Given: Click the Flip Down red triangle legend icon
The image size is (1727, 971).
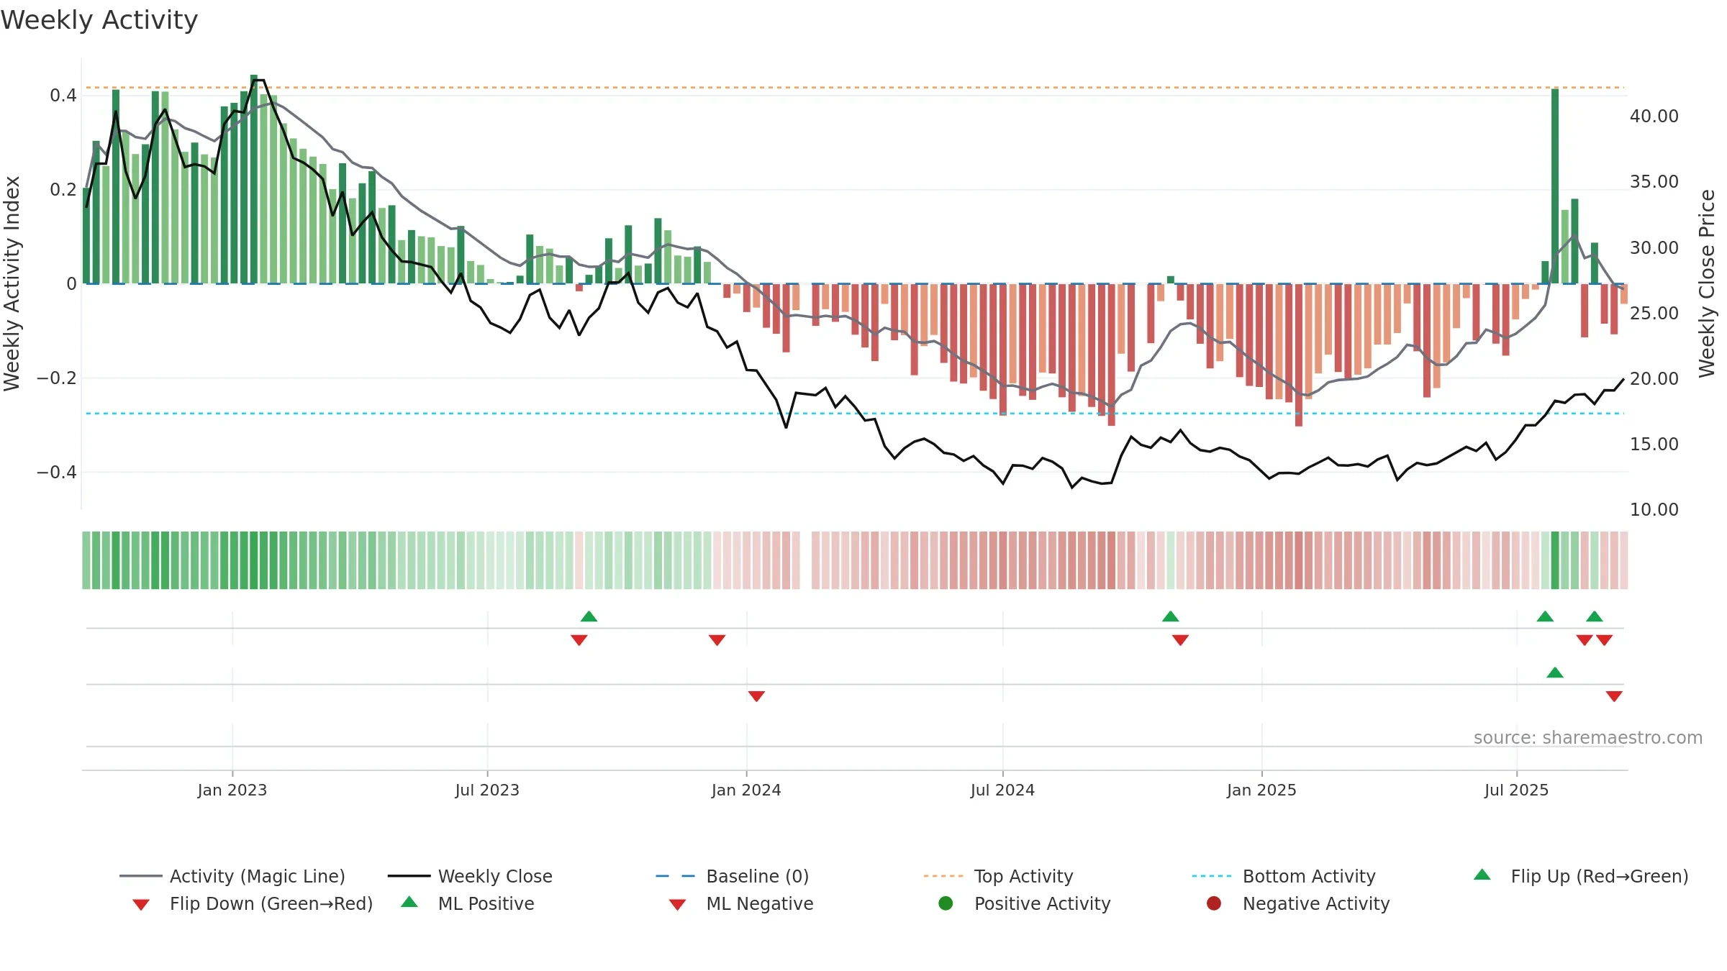Looking at the screenshot, I should click(141, 905).
